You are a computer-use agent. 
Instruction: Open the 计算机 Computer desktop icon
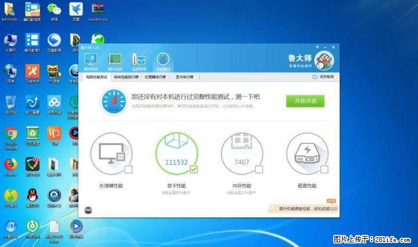point(10,42)
